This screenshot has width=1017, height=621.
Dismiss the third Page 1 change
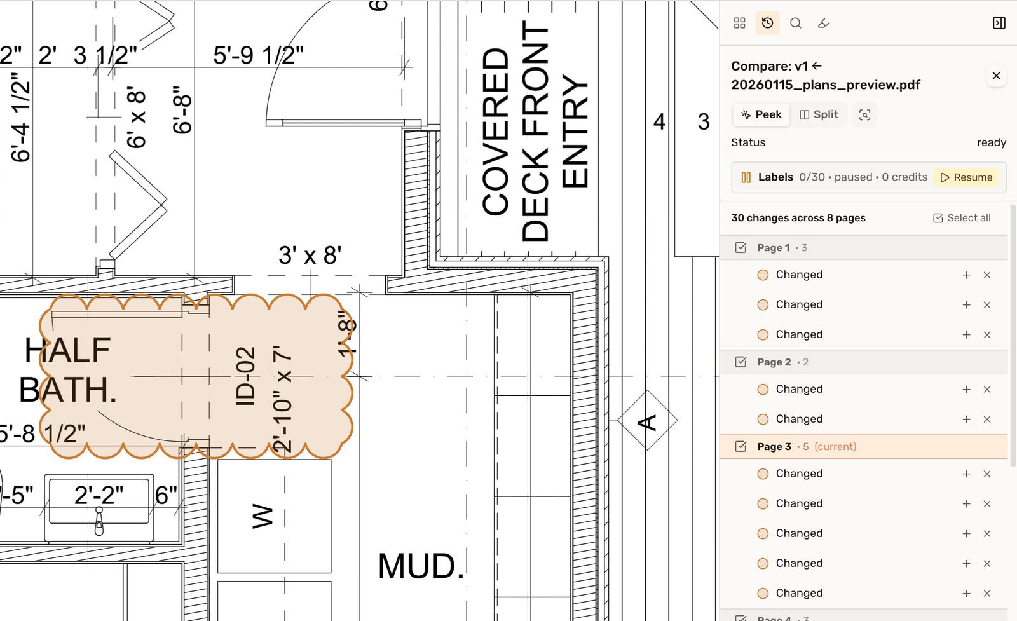coord(987,335)
